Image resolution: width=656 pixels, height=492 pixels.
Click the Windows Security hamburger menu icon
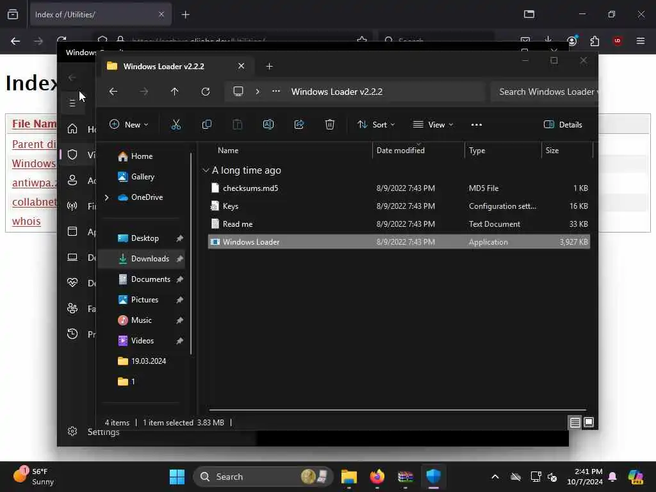pos(72,103)
